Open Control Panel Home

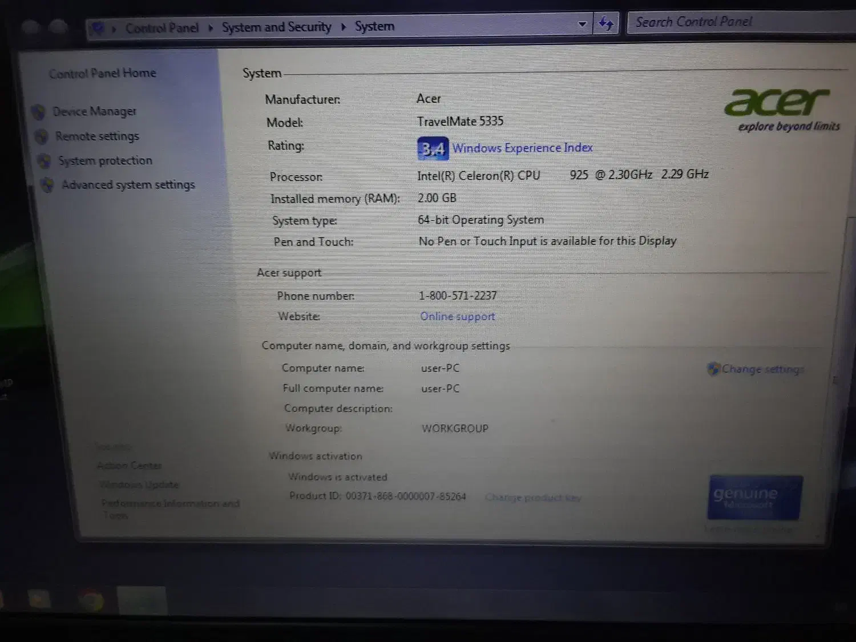(x=102, y=73)
